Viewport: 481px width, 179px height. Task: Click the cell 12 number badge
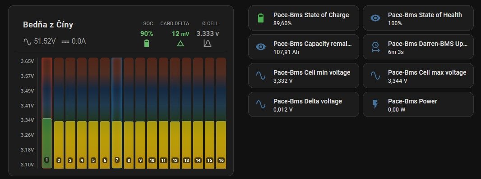[175, 160]
